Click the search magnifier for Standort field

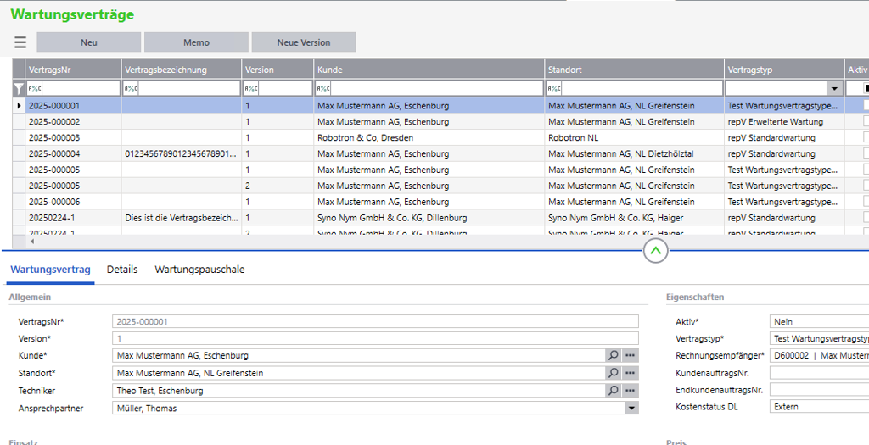613,373
